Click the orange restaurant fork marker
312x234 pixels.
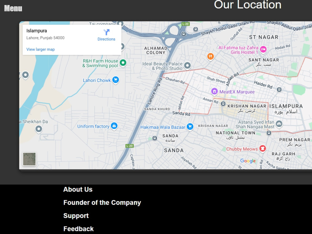pyautogui.click(x=211, y=56)
